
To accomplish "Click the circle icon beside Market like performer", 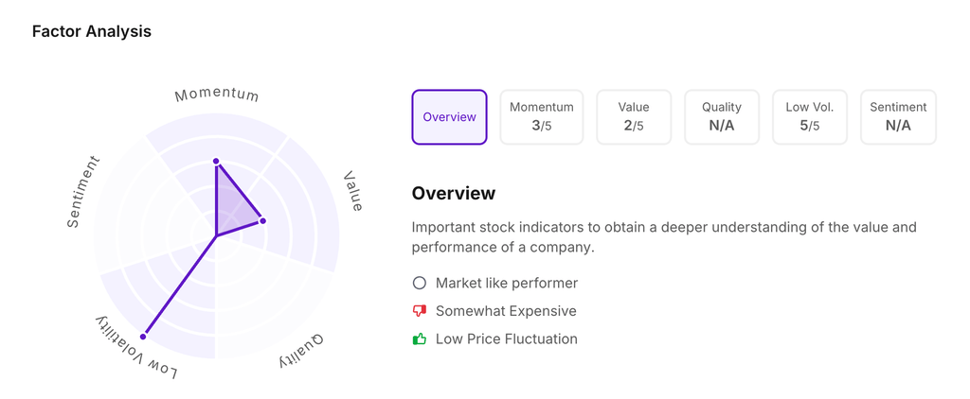I will [420, 283].
